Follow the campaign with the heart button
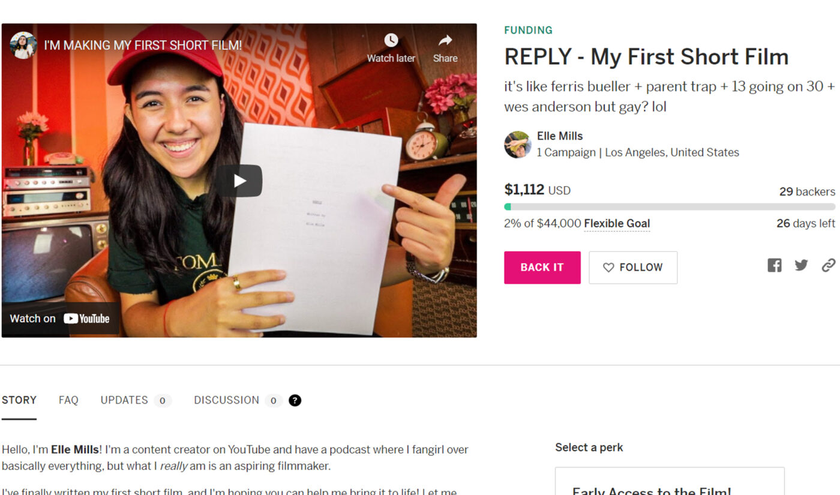The width and height of the screenshot is (840, 495). (633, 268)
